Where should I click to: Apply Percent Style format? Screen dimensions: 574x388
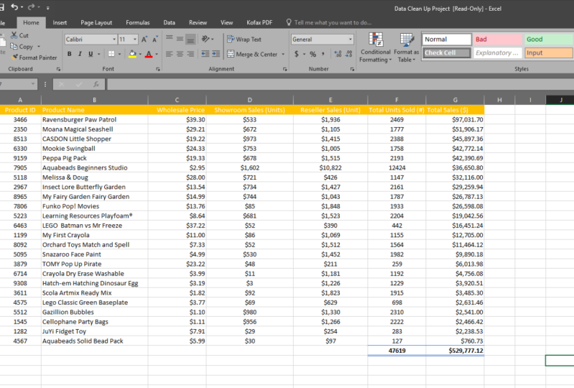(313, 54)
